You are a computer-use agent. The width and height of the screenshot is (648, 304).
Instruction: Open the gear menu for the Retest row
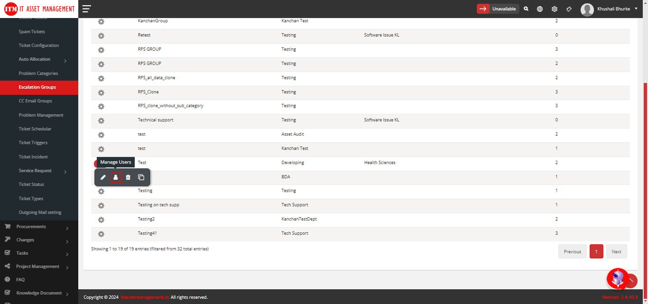(101, 36)
